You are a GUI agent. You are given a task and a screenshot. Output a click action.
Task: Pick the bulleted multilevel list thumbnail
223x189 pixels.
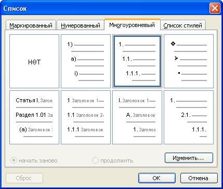pos(189,61)
